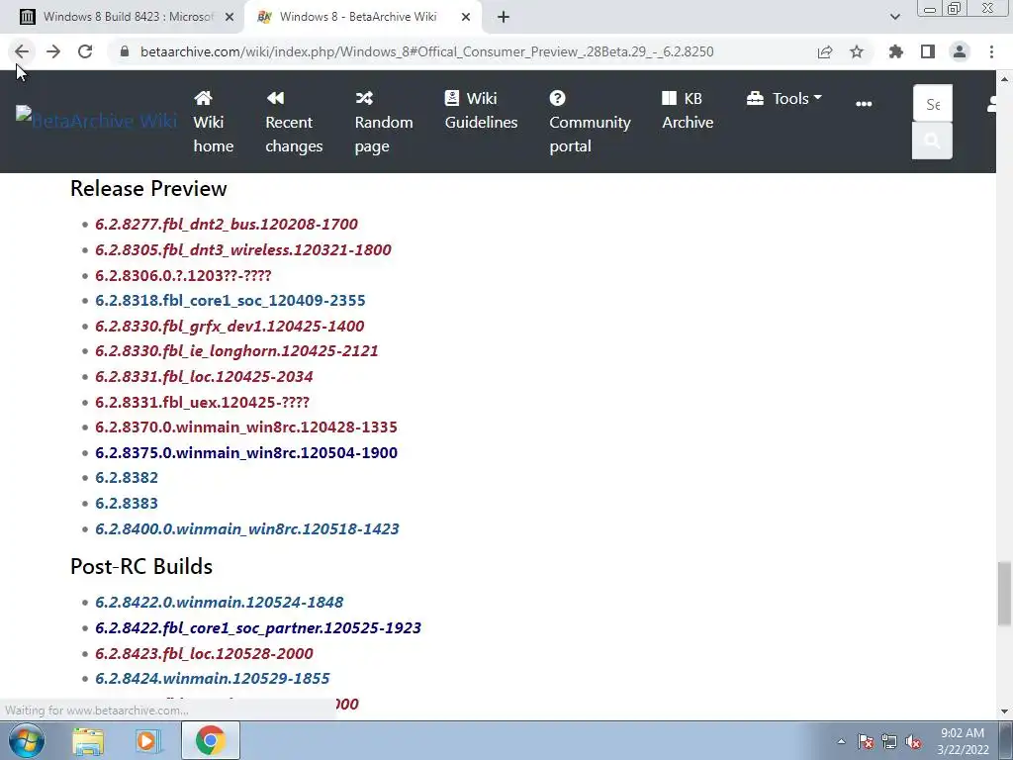
Task: Click the wiki search input field
Action: (932, 103)
